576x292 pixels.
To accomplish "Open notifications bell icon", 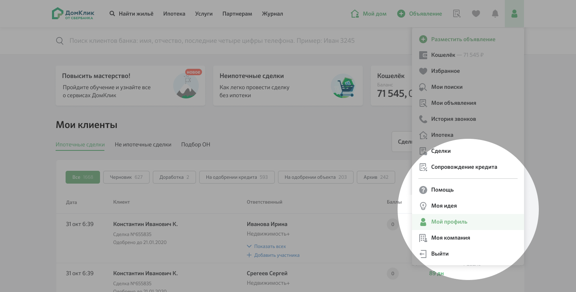I will click(495, 14).
